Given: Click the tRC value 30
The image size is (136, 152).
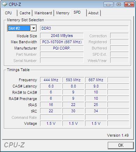Looking at the screenshot, I should tap(73, 111).
